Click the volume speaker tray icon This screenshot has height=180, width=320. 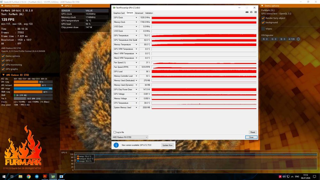pyautogui.click(x=284, y=176)
